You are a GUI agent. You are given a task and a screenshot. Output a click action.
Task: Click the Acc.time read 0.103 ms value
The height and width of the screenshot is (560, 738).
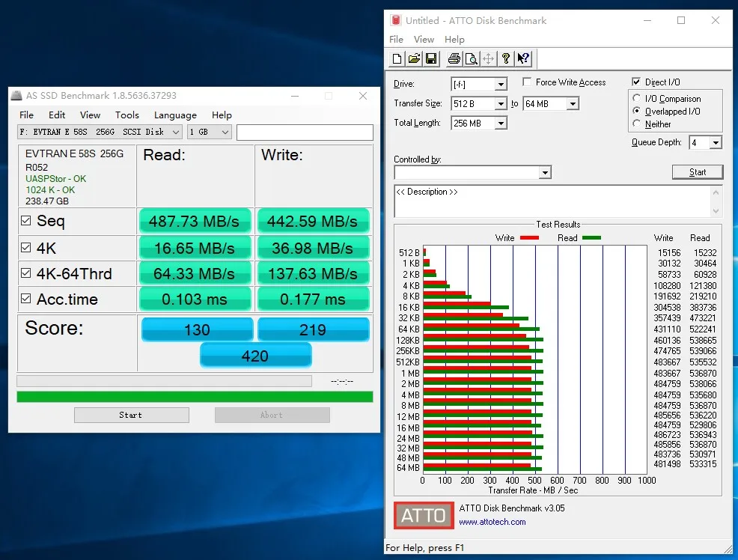pyautogui.click(x=195, y=299)
